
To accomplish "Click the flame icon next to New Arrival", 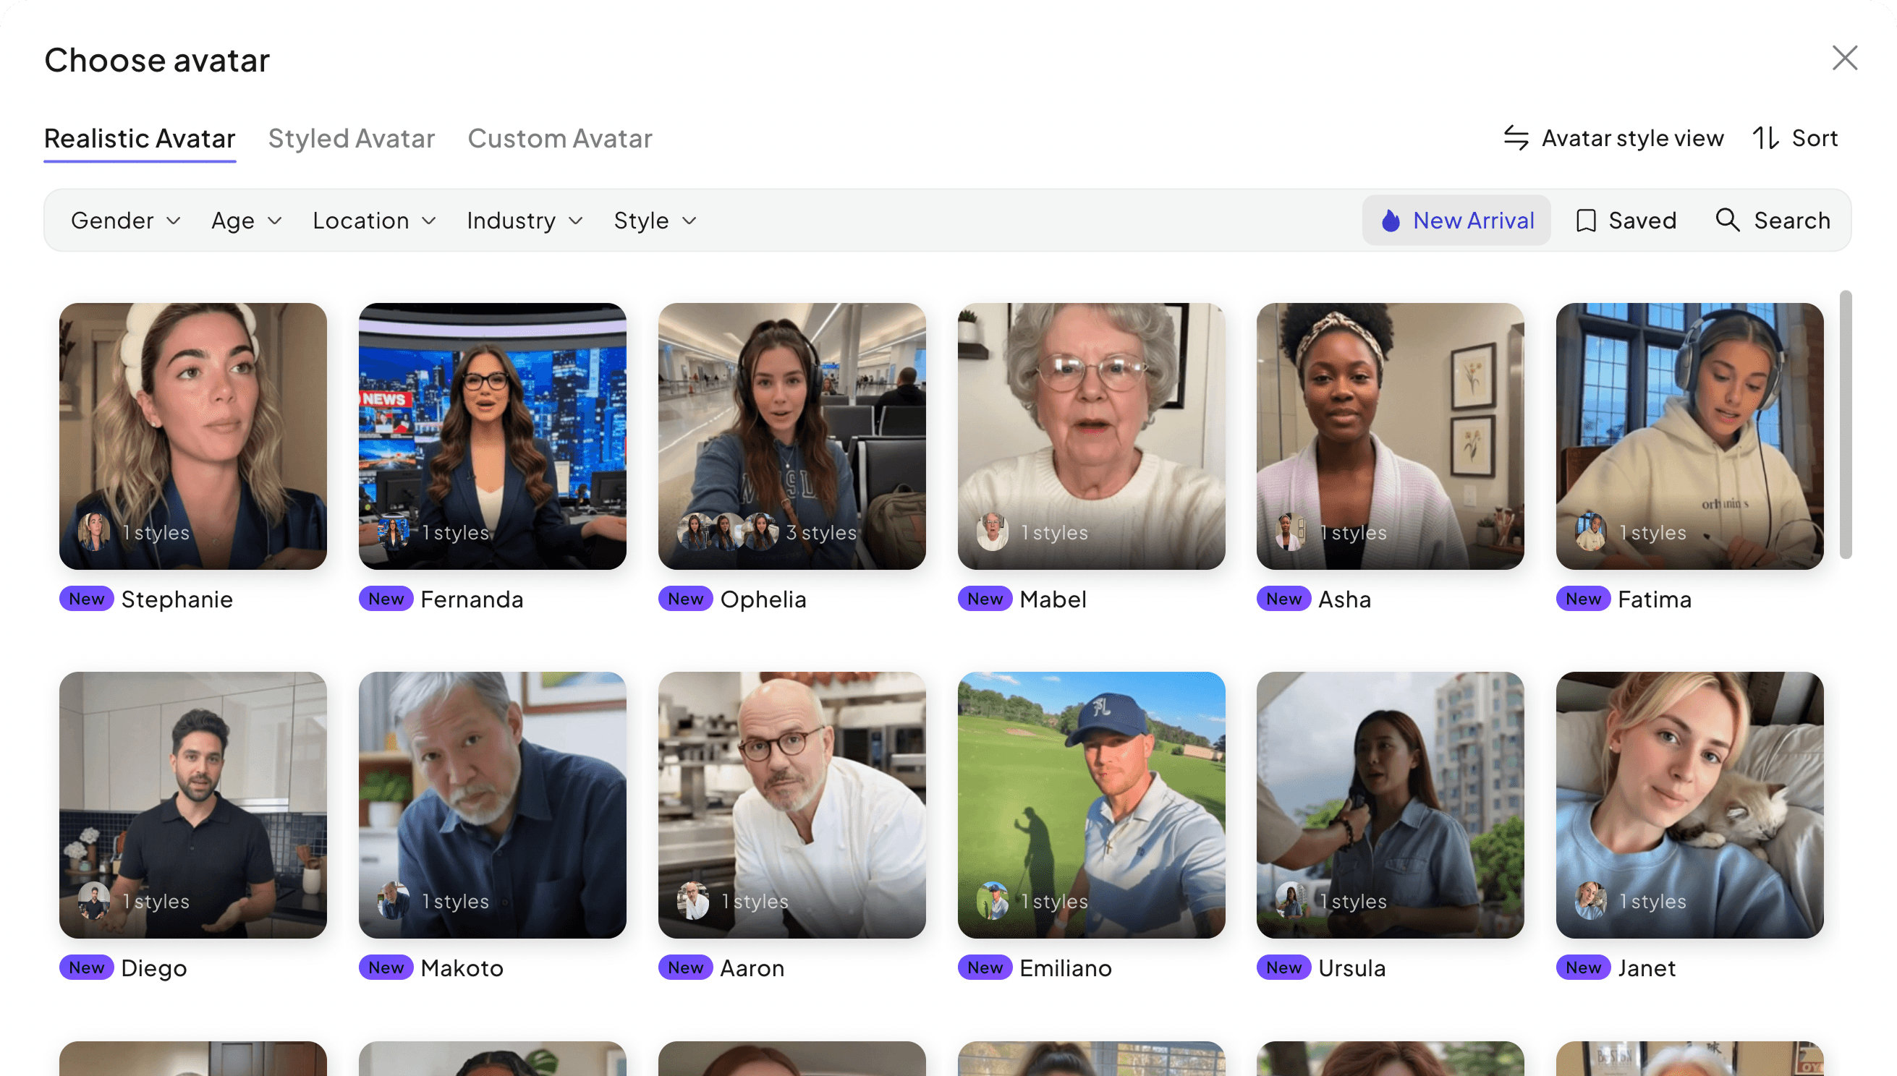I will pos(1392,220).
